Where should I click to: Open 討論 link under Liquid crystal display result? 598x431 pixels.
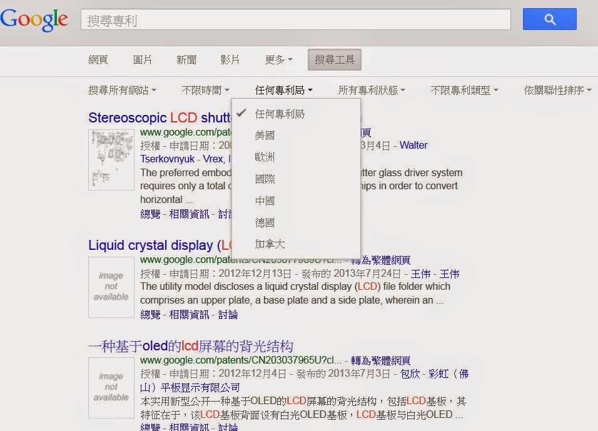click(x=228, y=314)
